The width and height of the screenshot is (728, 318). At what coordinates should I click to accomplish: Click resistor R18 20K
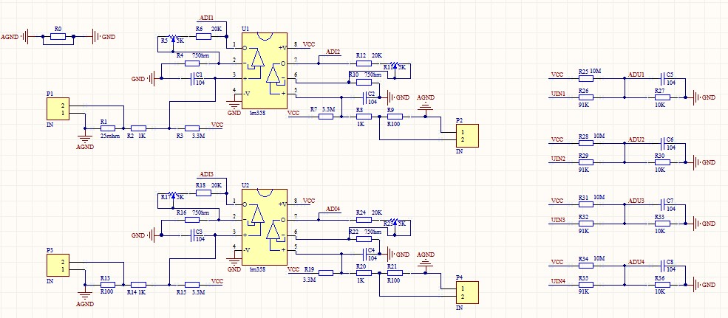pyautogui.click(x=204, y=193)
